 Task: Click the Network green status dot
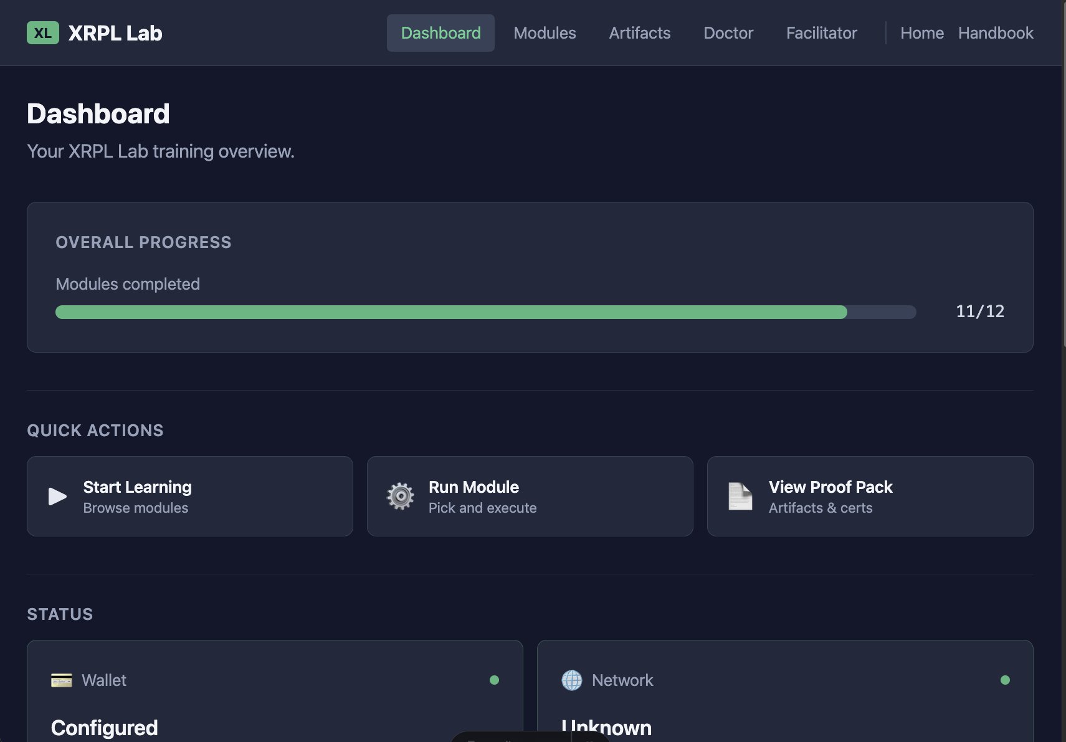pyautogui.click(x=1005, y=680)
